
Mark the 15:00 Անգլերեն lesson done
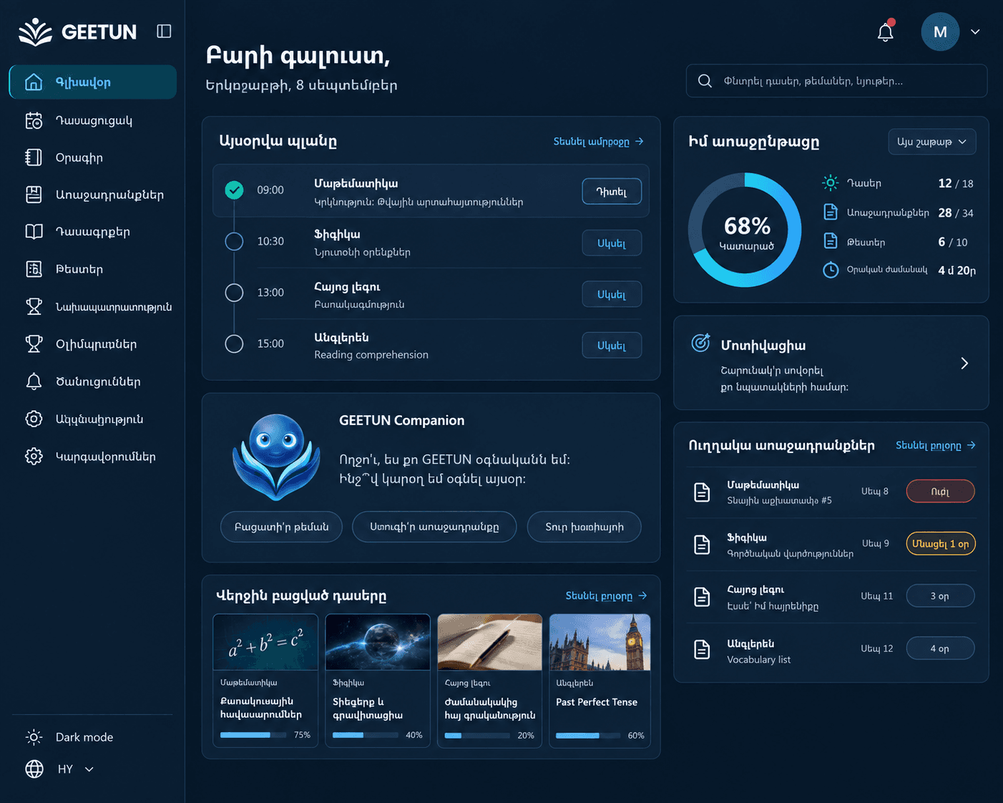[234, 344]
